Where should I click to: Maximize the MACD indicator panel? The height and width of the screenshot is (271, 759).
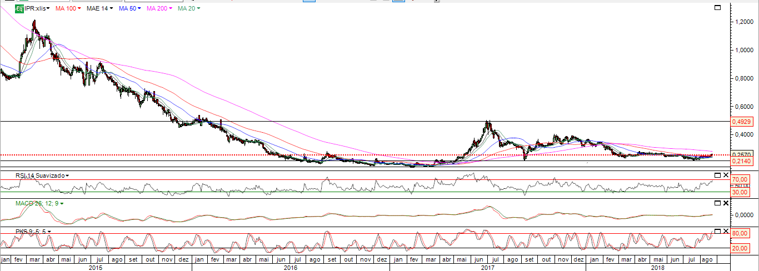[717, 203]
